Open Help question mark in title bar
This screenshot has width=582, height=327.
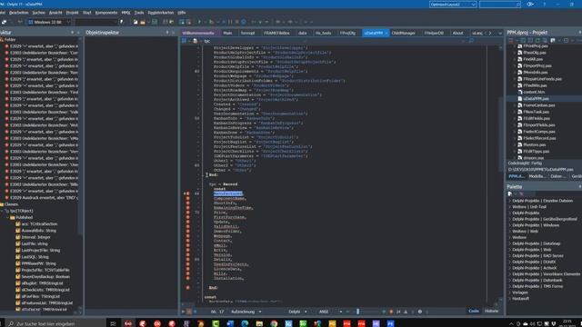coord(545,4)
